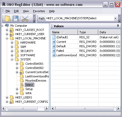Open path toolbar overflow options

119,18
